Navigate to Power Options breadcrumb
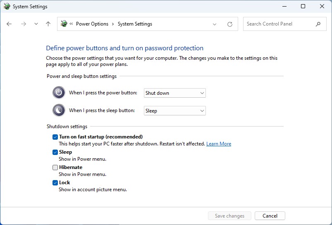 click(x=92, y=24)
